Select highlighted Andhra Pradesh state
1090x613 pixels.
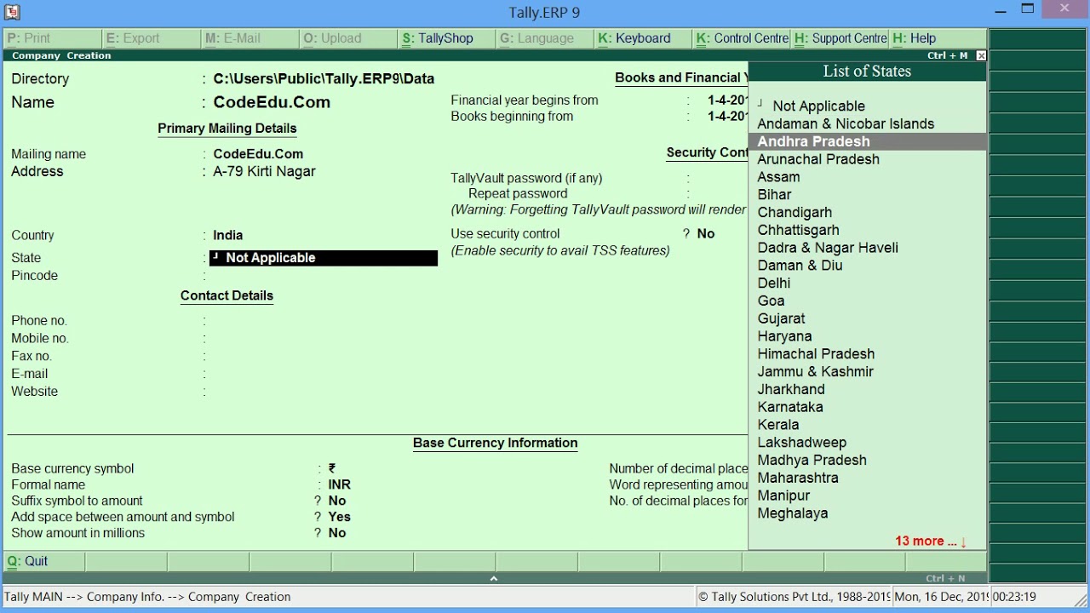[867, 141]
